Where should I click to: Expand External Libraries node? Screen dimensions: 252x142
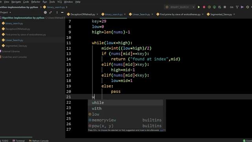point(11,51)
